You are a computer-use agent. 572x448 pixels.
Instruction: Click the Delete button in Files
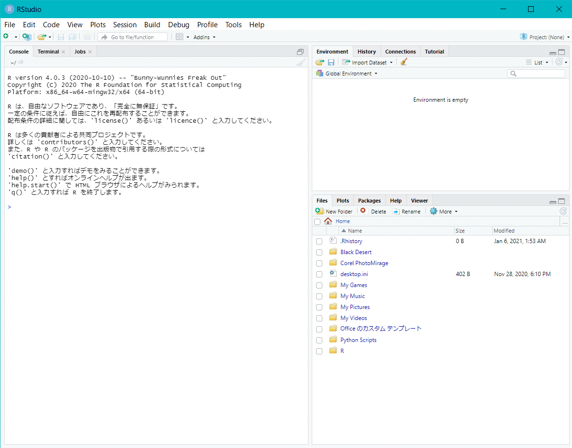[373, 211]
